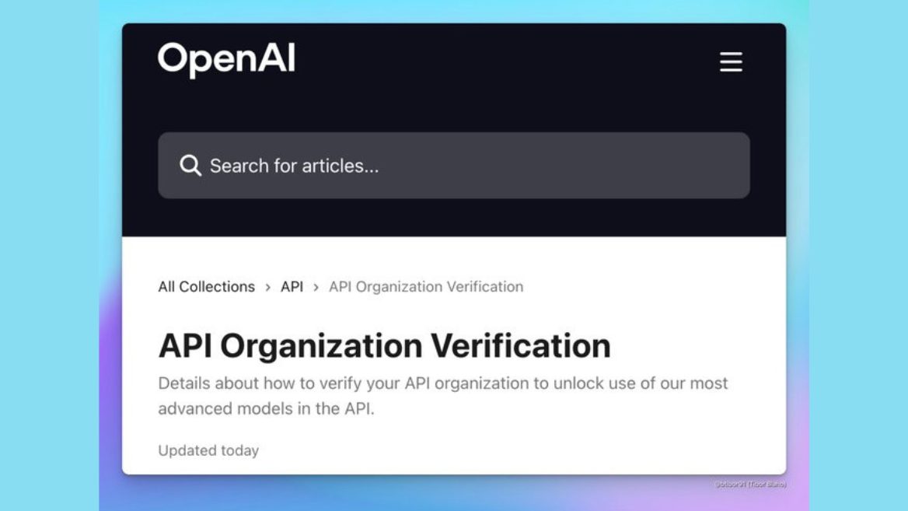Click the article description text
Screen dimensions: 908x511
click(x=442, y=395)
